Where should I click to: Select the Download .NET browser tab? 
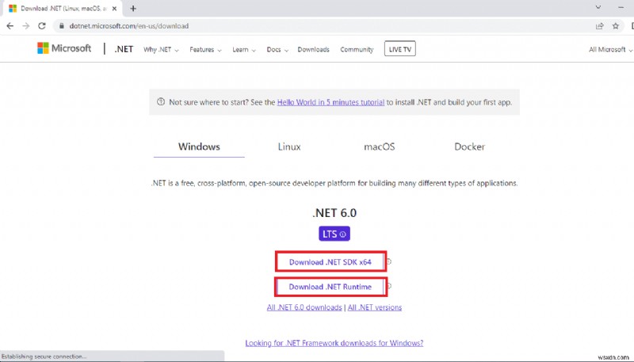click(63, 8)
